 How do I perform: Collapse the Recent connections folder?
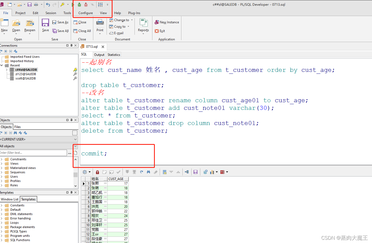pos(2,65)
